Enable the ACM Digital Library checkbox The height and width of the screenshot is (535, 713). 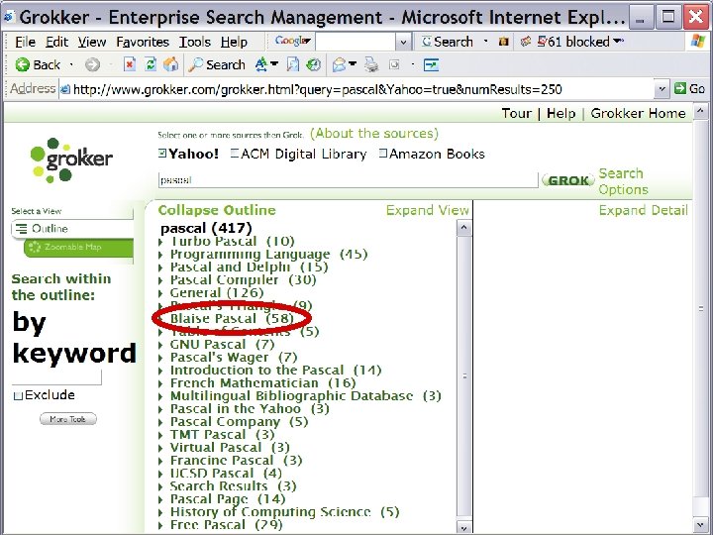[x=235, y=154]
